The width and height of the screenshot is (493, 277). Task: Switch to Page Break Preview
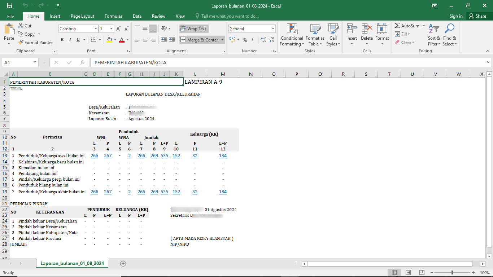point(422,273)
